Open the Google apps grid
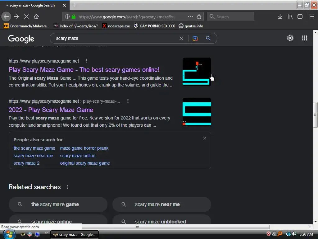The height and width of the screenshot is (239, 318). pyautogui.click(x=305, y=38)
